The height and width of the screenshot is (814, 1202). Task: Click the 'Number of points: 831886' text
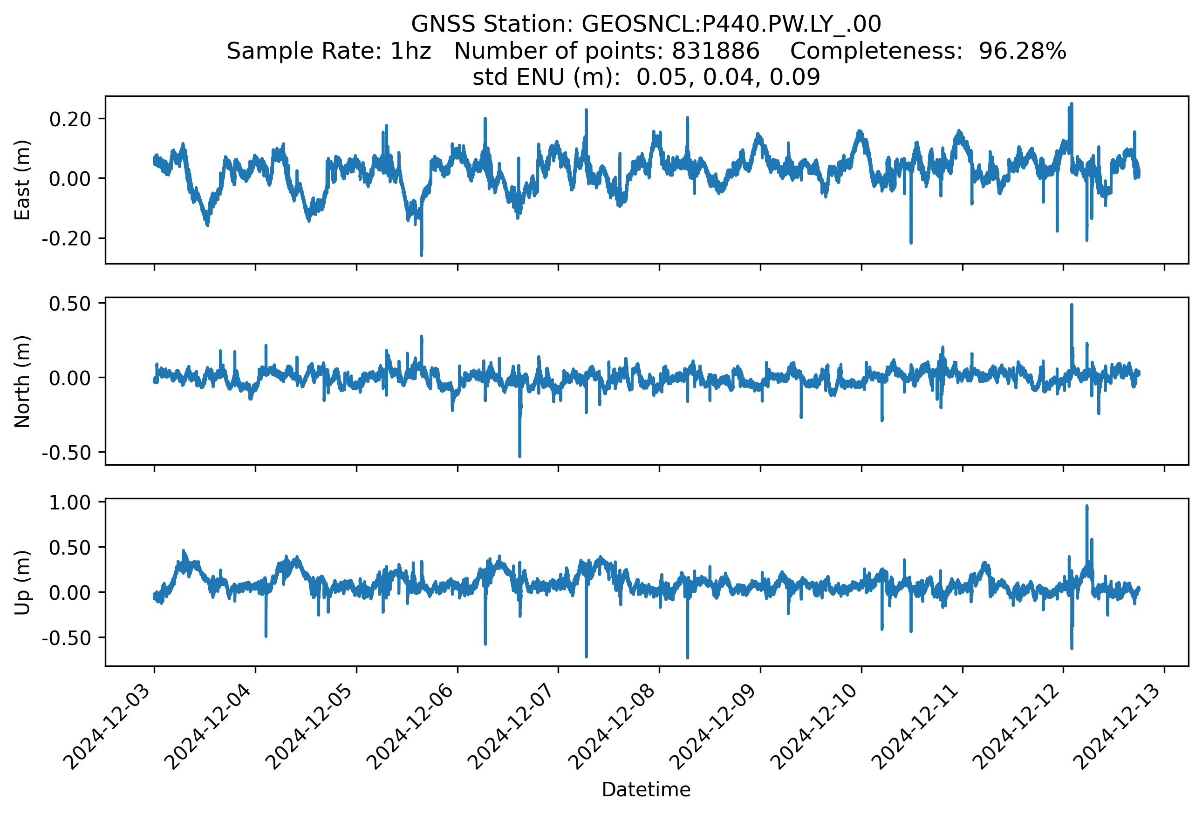coord(607,51)
